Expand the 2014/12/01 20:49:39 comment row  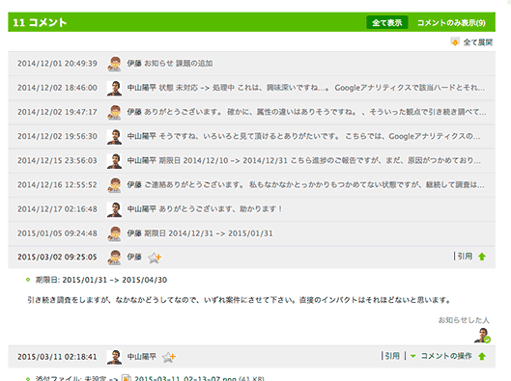coord(251,64)
